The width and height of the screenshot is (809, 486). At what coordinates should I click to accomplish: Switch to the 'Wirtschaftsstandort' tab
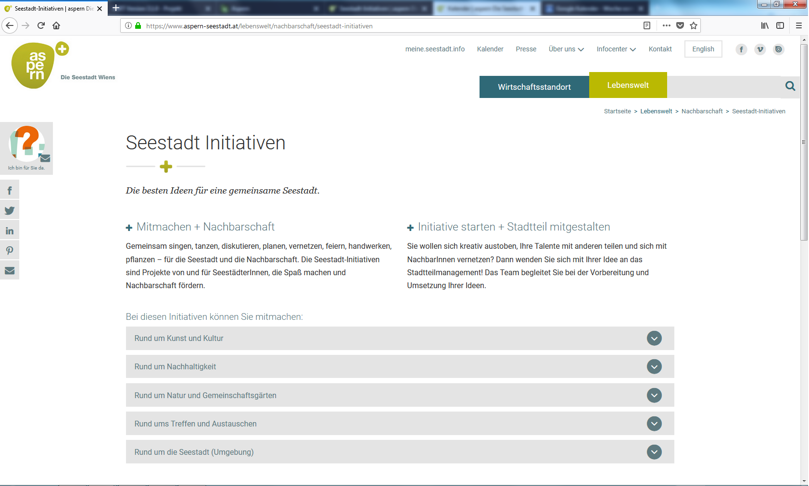[x=534, y=87]
